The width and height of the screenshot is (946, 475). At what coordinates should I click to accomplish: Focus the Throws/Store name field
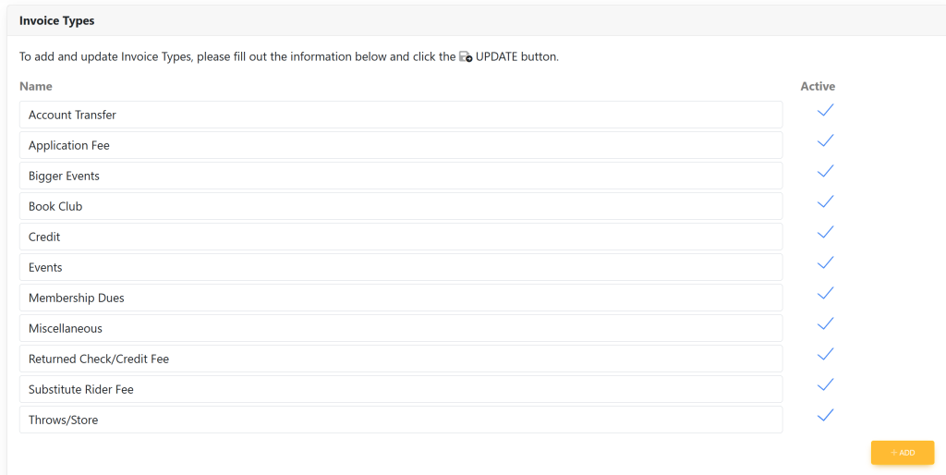401,420
